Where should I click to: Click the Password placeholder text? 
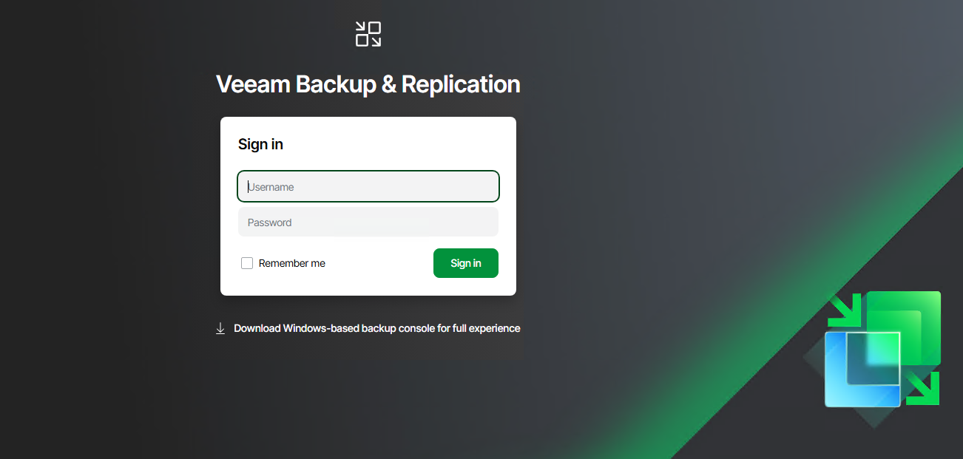(x=270, y=222)
